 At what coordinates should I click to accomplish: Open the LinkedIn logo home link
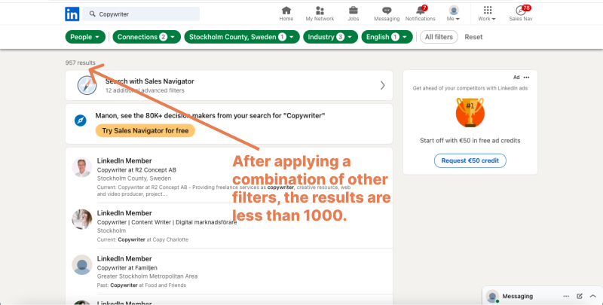click(72, 14)
